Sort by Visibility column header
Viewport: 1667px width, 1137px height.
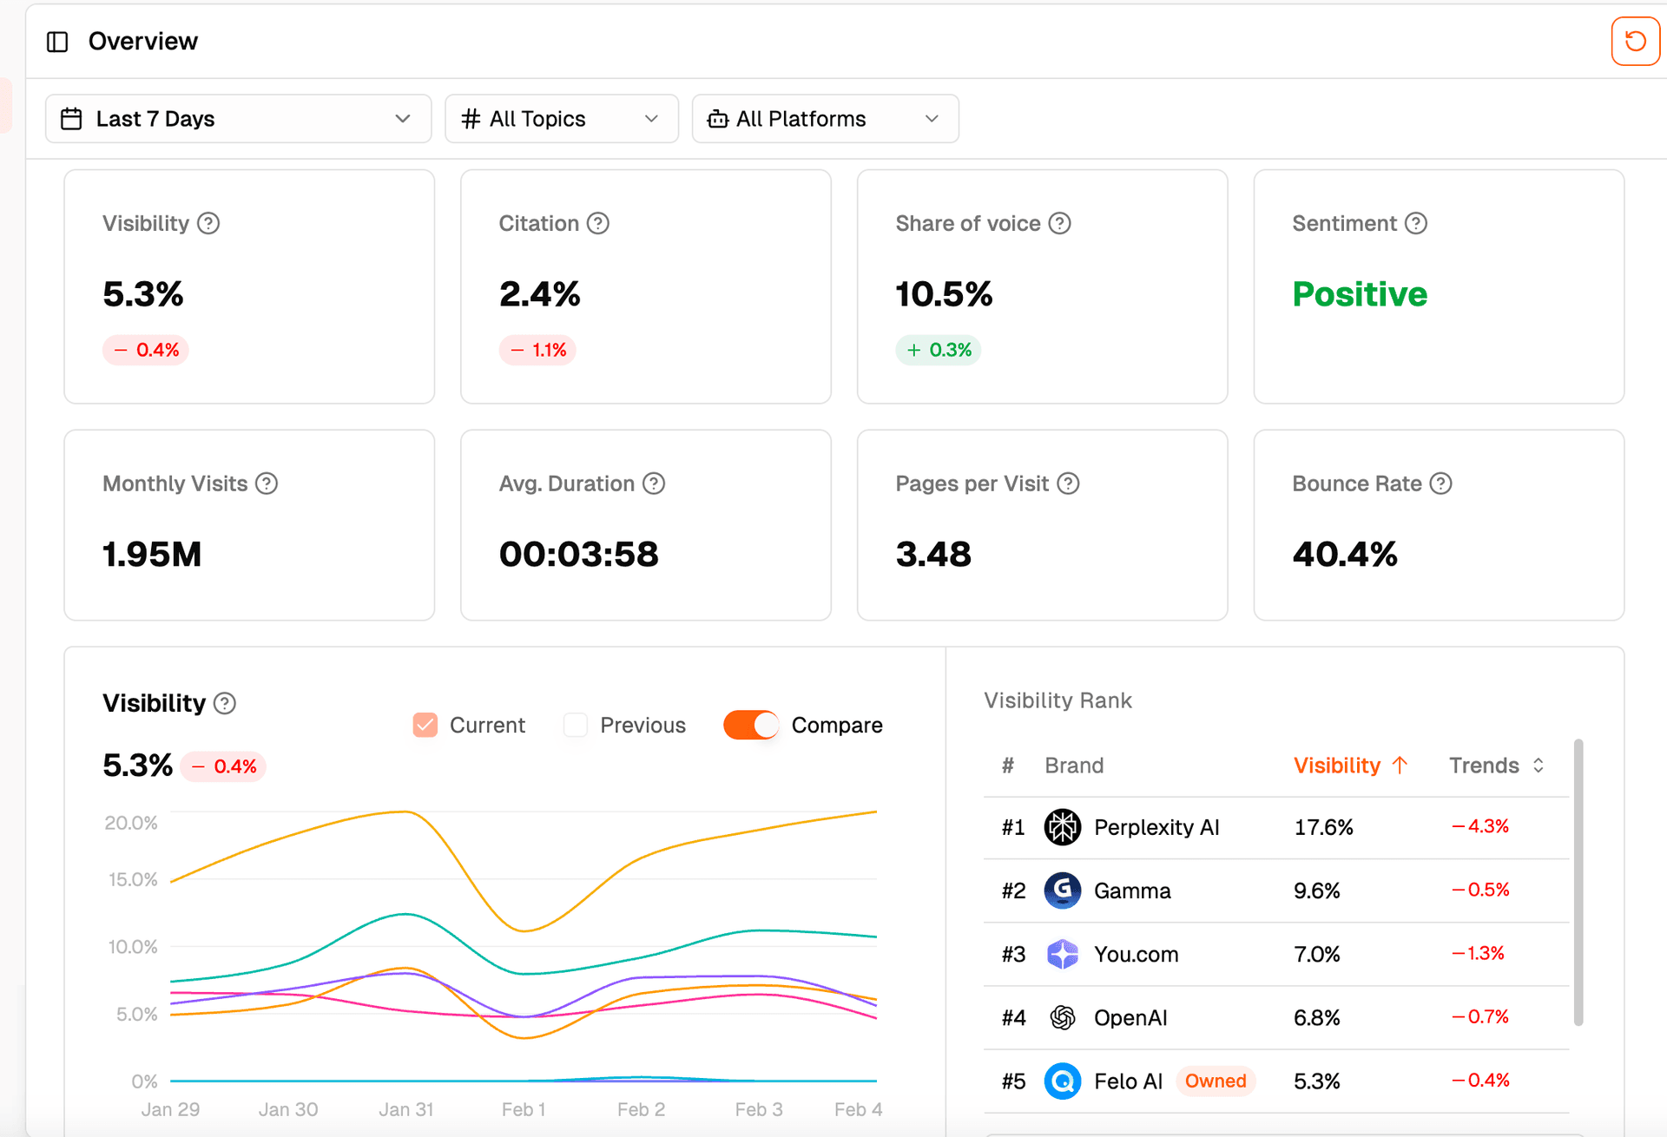pos(1350,766)
